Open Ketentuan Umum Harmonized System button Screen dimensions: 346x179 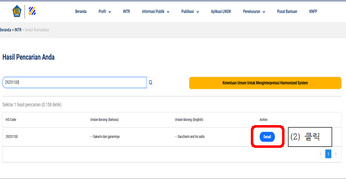pyautogui.click(x=265, y=83)
